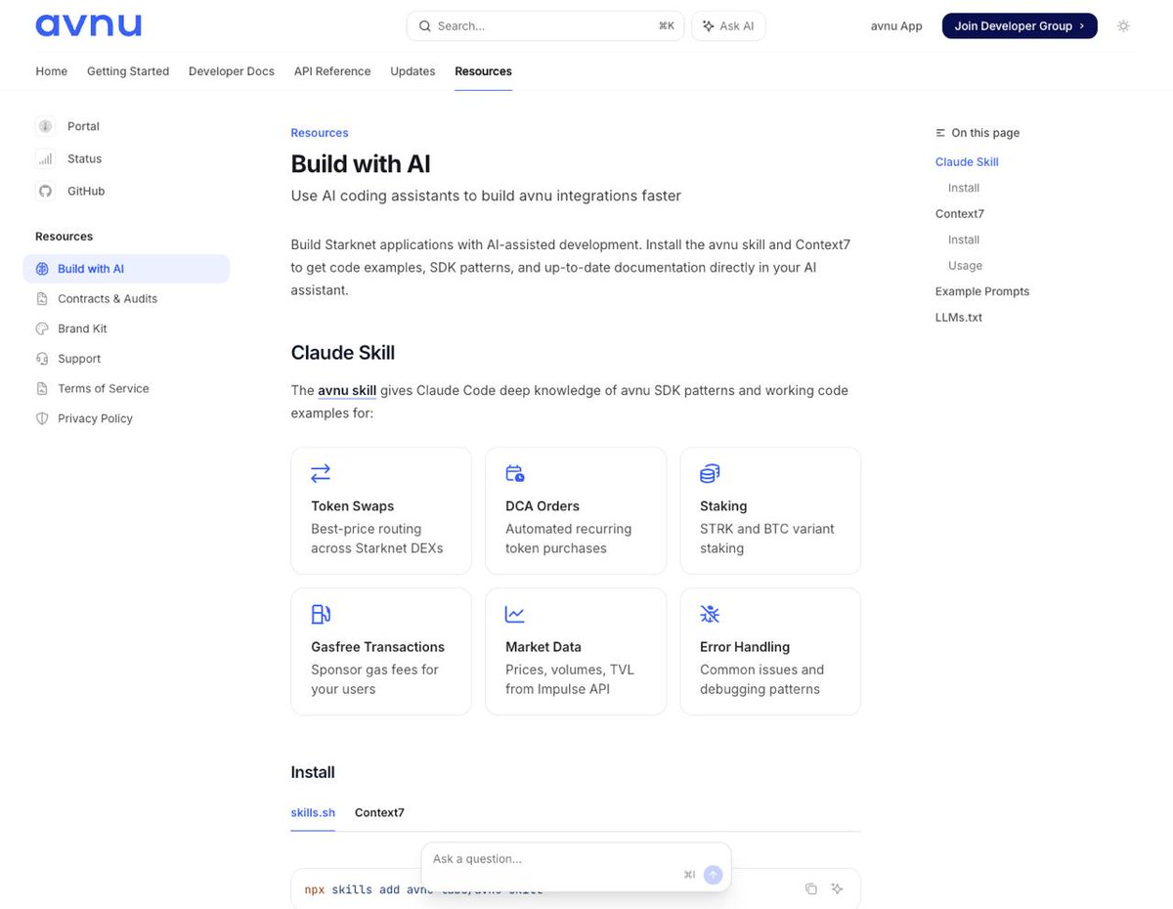Click the avnu logo
1173x909 pixels.
(88, 25)
